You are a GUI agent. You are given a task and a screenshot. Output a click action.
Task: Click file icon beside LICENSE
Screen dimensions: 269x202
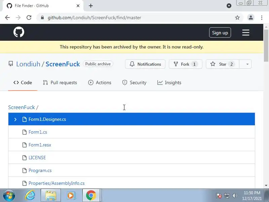pos(25,158)
